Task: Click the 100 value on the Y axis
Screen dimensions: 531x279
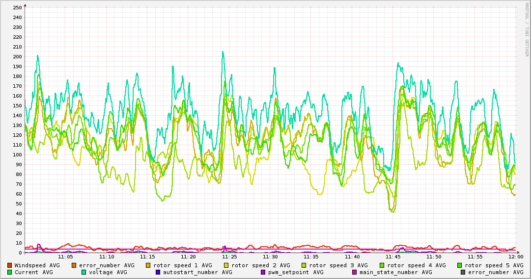Action: [17, 154]
